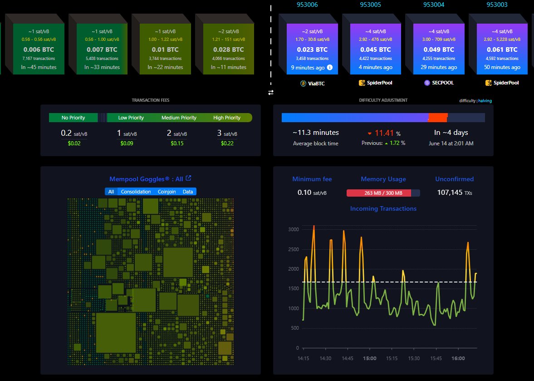Click the ~11.3 minutes average block time
The width and height of the screenshot is (534, 381).
pyautogui.click(x=316, y=133)
